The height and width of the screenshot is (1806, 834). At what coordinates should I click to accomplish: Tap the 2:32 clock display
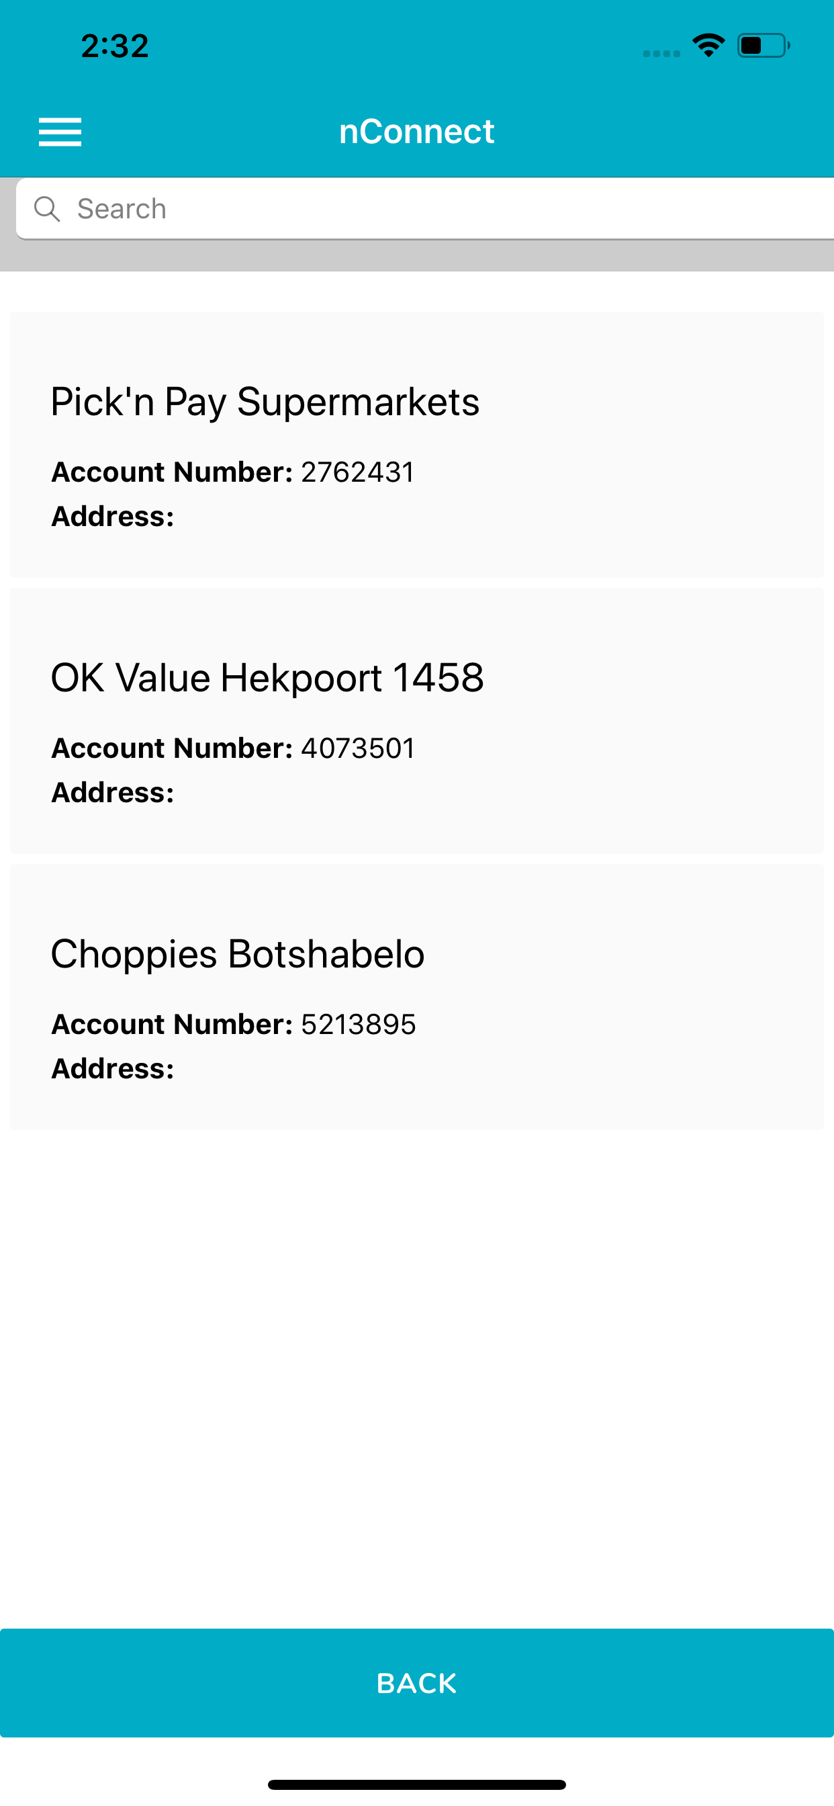(x=115, y=46)
